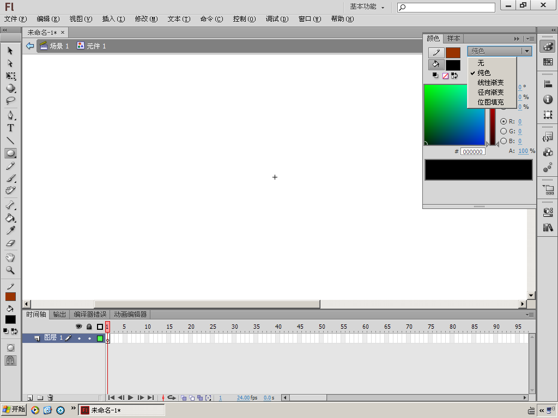The width and height of the screenshot is (558, 418).
Task: Open the Align panel icon in dock
Action: (548, 84)
